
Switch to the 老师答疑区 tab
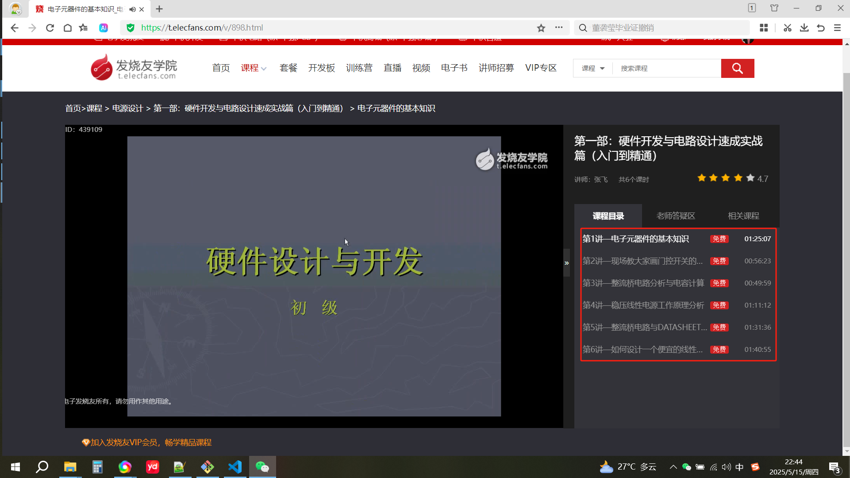tap(676, 216)
